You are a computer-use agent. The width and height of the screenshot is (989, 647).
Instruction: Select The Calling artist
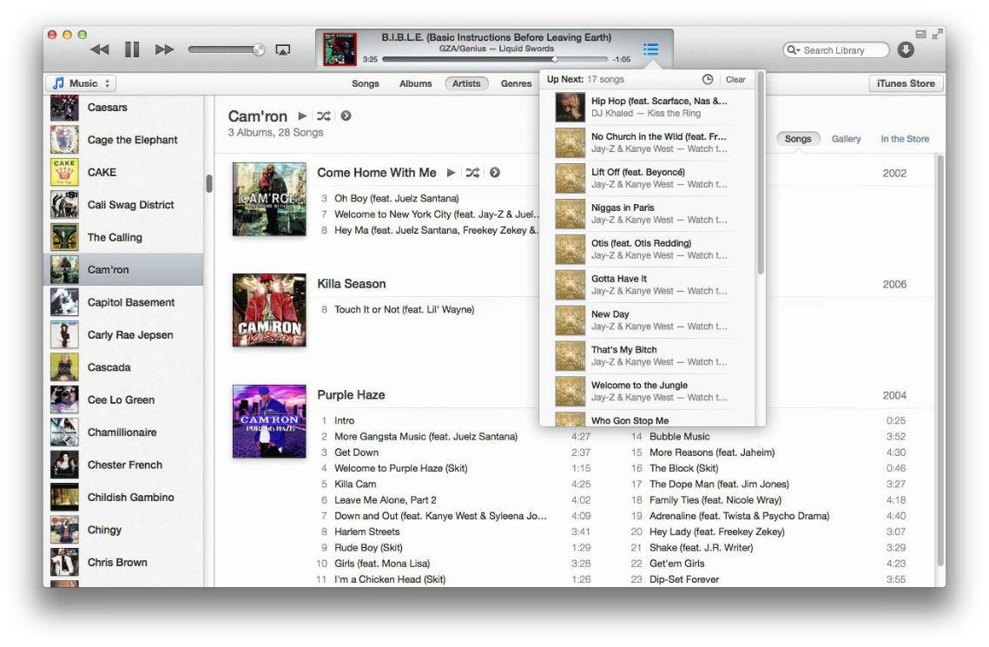[123, 237]
